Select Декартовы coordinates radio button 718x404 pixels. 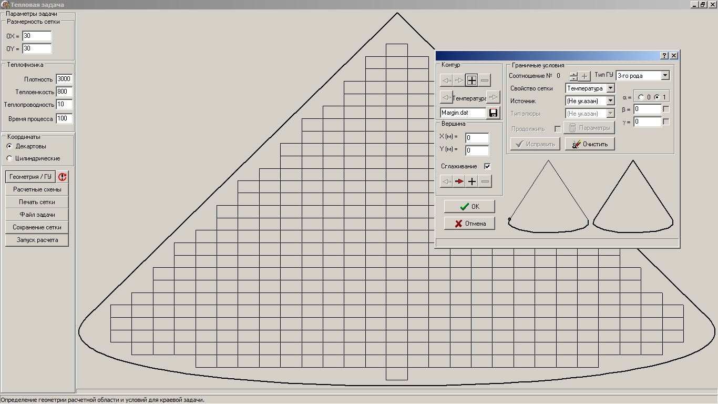[9, 146]
